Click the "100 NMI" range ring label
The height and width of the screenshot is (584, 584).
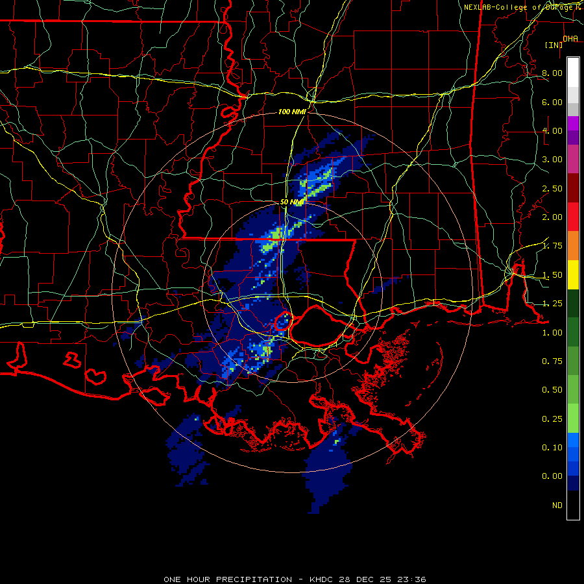point(292,112)
